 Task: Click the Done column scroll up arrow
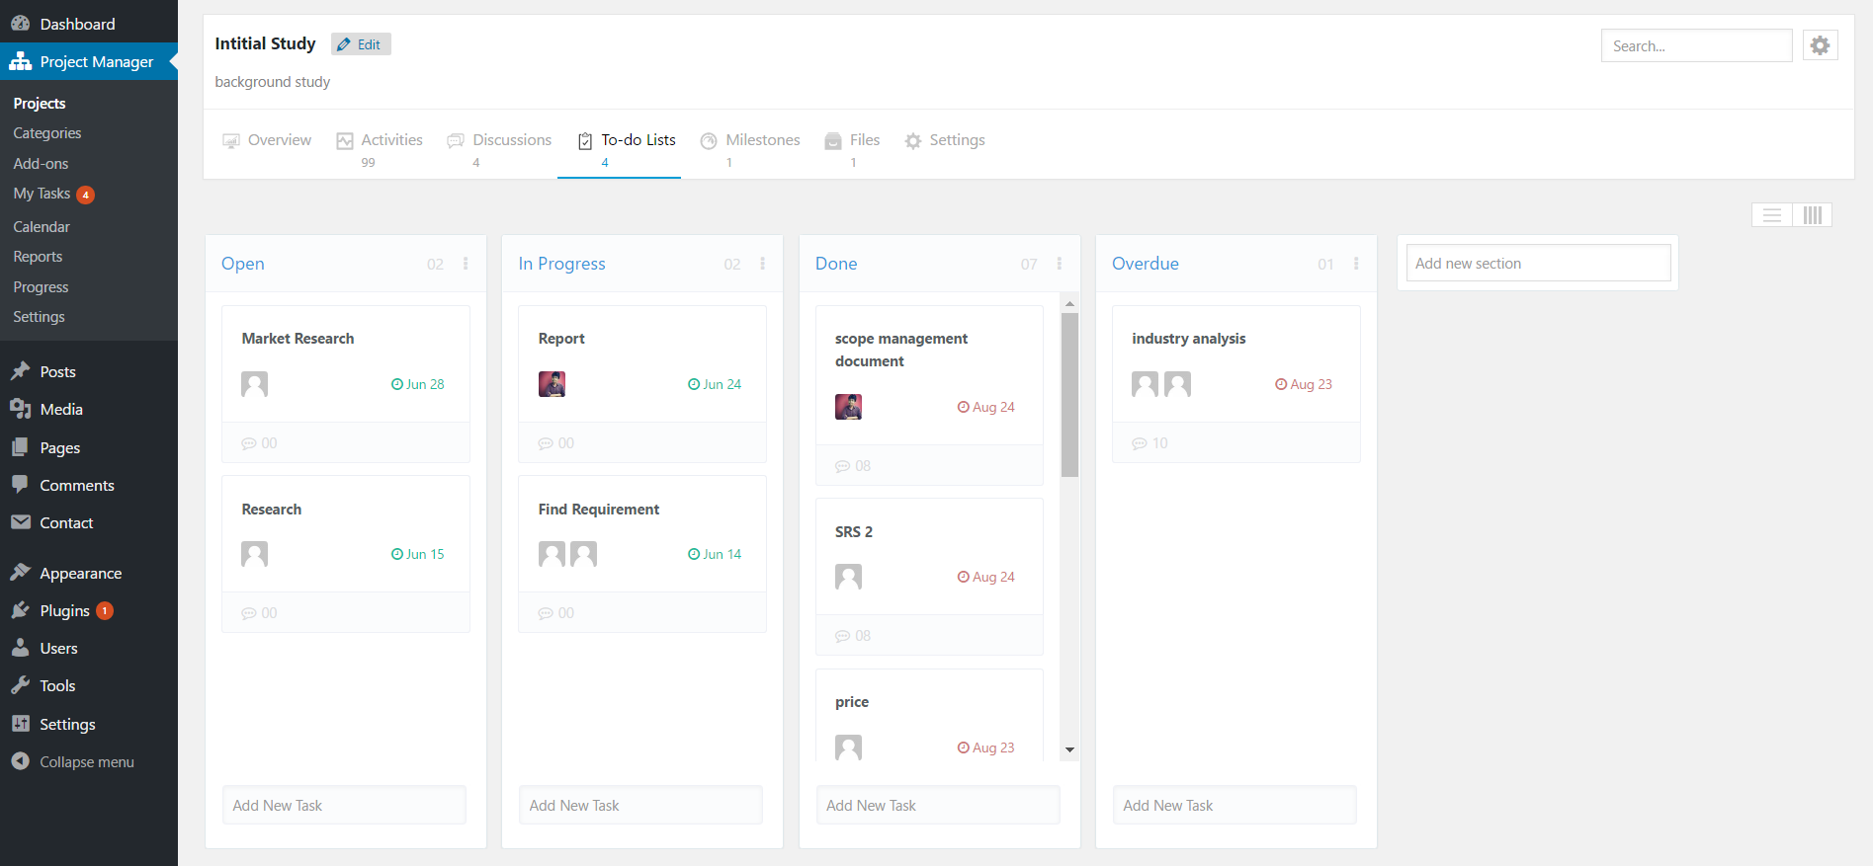pos(1069,303)
